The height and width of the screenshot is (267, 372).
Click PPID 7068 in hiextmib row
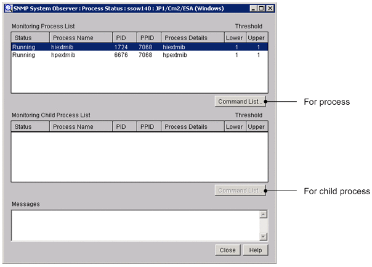[x=145, y=47]
